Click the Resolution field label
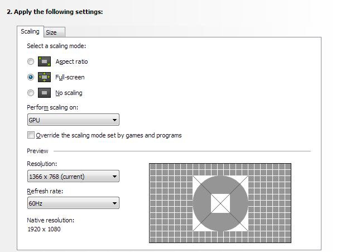Screen dimensions: 341x252 [42, 164]
